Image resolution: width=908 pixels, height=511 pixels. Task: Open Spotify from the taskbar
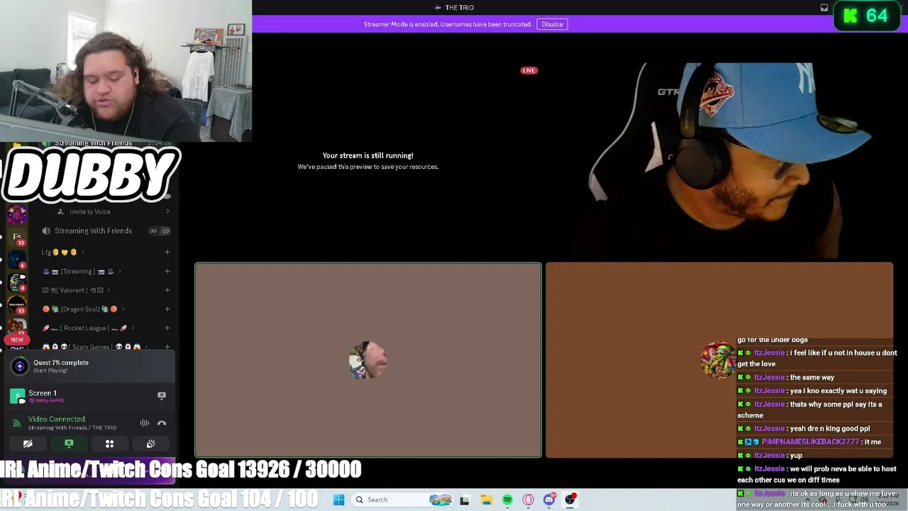507,500
